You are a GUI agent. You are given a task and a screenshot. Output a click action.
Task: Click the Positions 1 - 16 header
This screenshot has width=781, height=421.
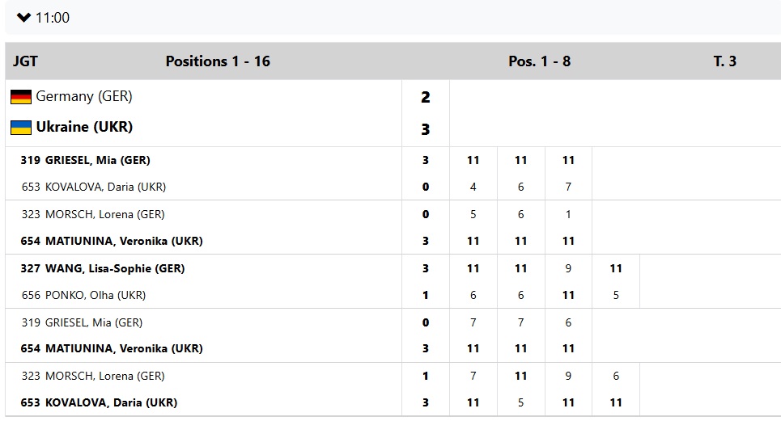218,61
